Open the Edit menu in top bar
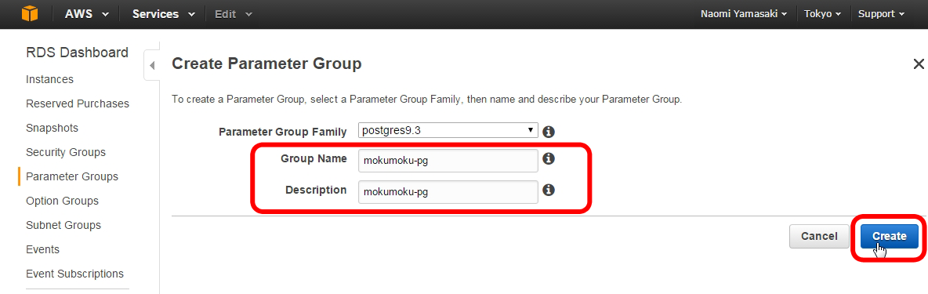The height and width of the screenshot is (294, 928). point(234,14)
